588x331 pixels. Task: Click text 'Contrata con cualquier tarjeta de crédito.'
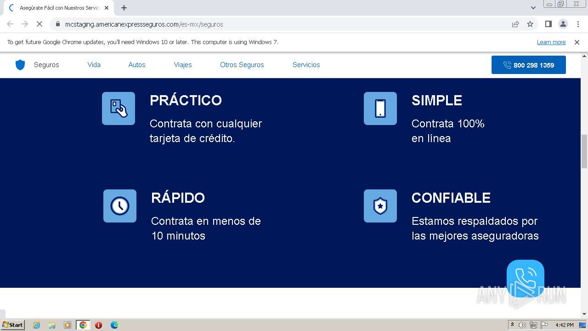[206, 131]
